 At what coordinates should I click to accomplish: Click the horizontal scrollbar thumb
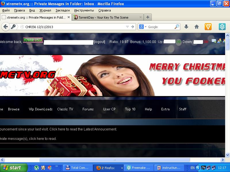tap(114, 160)
